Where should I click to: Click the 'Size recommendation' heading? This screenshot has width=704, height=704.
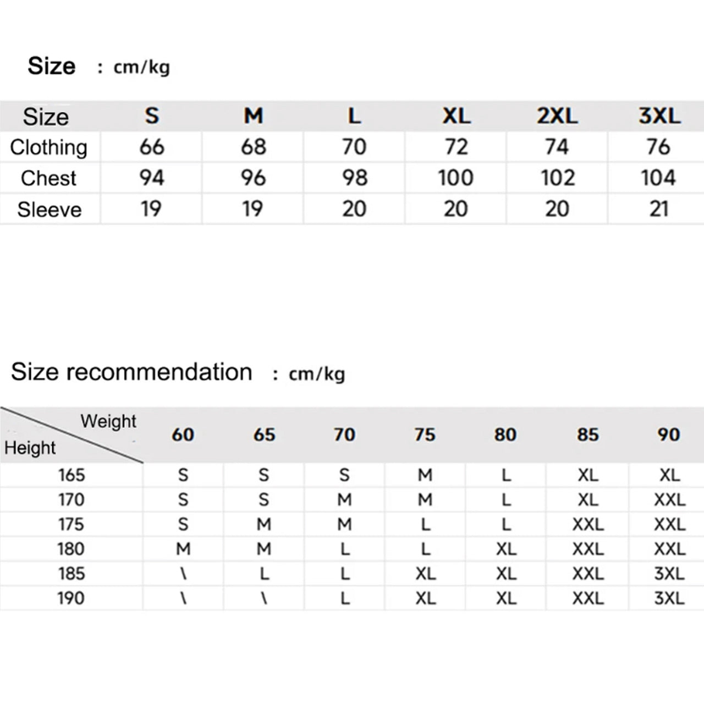click(131, 372)
